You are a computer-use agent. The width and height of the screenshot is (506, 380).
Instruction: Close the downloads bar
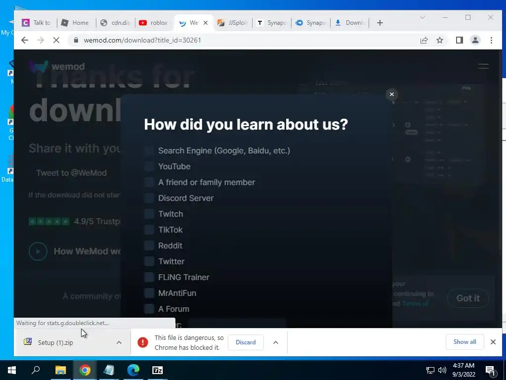point(493,342)
